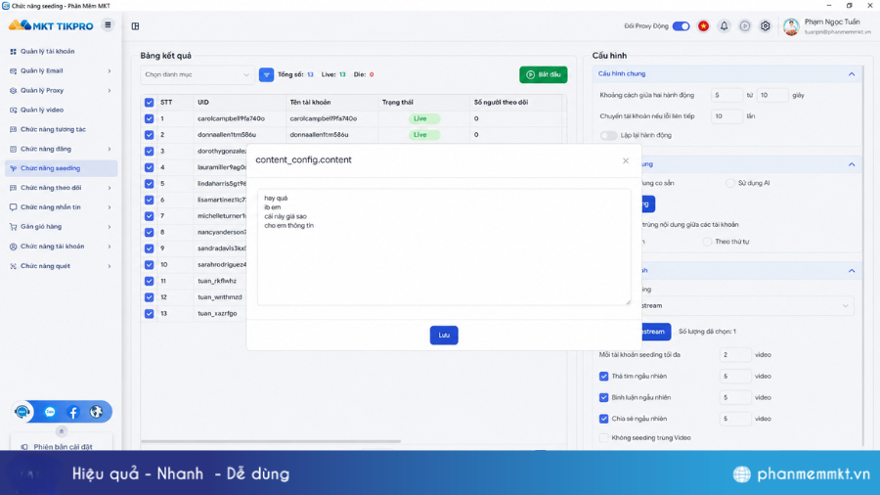Toggle Đổi Proxy Động switch

[x=681, y=26]
